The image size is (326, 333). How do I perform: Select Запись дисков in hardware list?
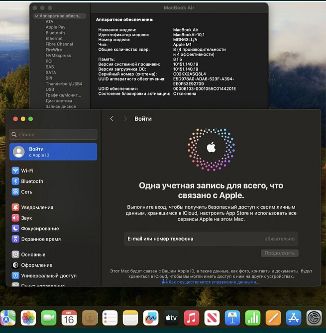pos(61,106)
